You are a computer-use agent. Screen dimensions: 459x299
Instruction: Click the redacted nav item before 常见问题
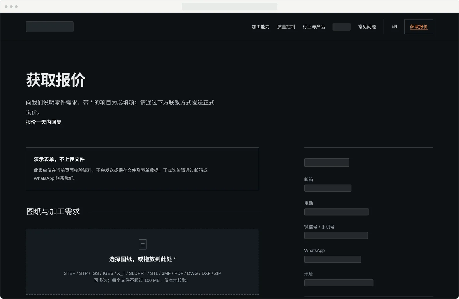point(341,27)
